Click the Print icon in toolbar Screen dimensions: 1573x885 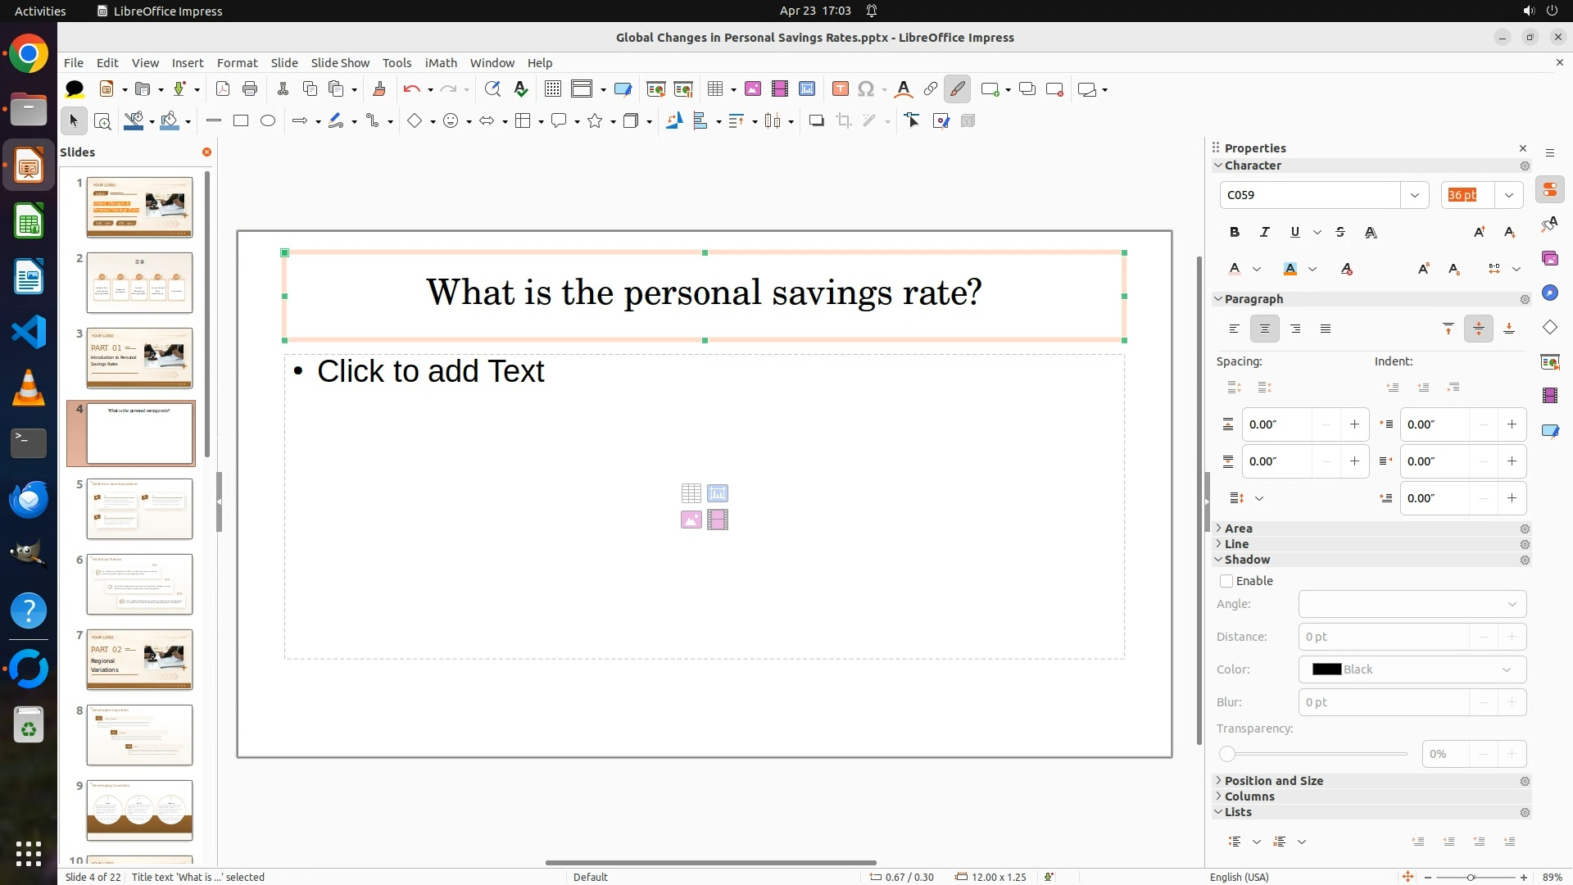click(x=250, y=89)
